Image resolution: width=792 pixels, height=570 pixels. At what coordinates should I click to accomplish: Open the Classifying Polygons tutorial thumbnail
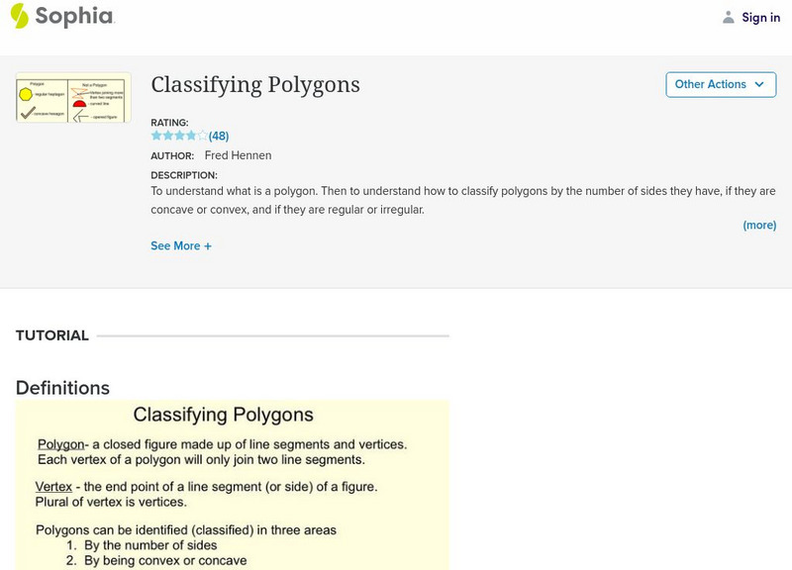tap(73, 97)
